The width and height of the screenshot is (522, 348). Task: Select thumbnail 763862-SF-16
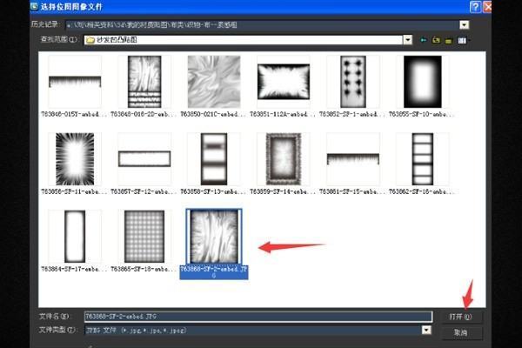422,158
